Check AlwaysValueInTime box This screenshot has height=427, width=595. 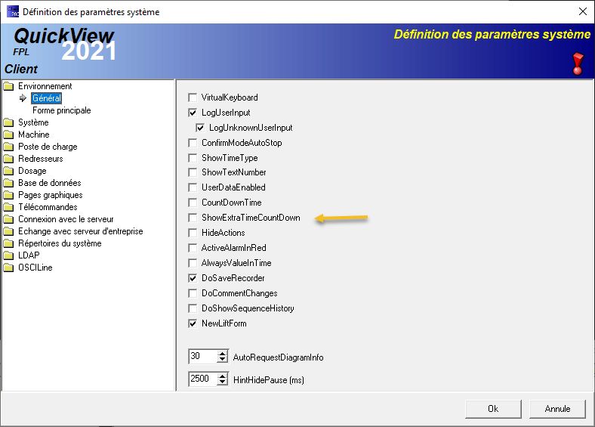coord(193,263)
